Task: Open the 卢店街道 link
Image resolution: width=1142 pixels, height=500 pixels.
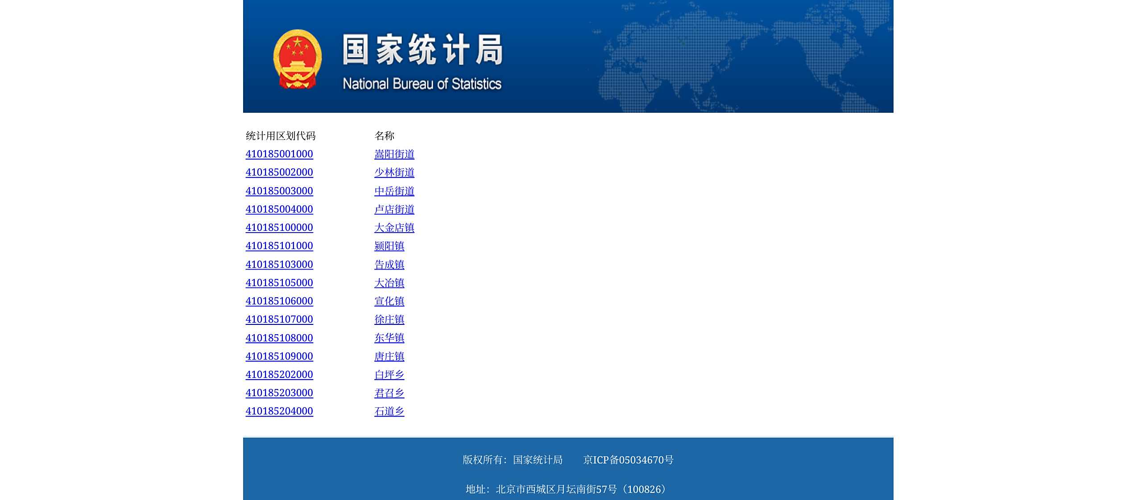Action: click(x=394, y=209)
